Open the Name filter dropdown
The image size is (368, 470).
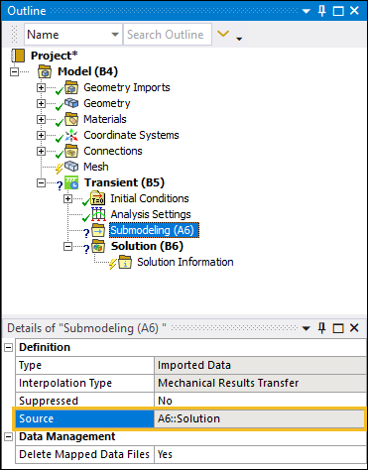pyautogui.click(x=115, y=35)
